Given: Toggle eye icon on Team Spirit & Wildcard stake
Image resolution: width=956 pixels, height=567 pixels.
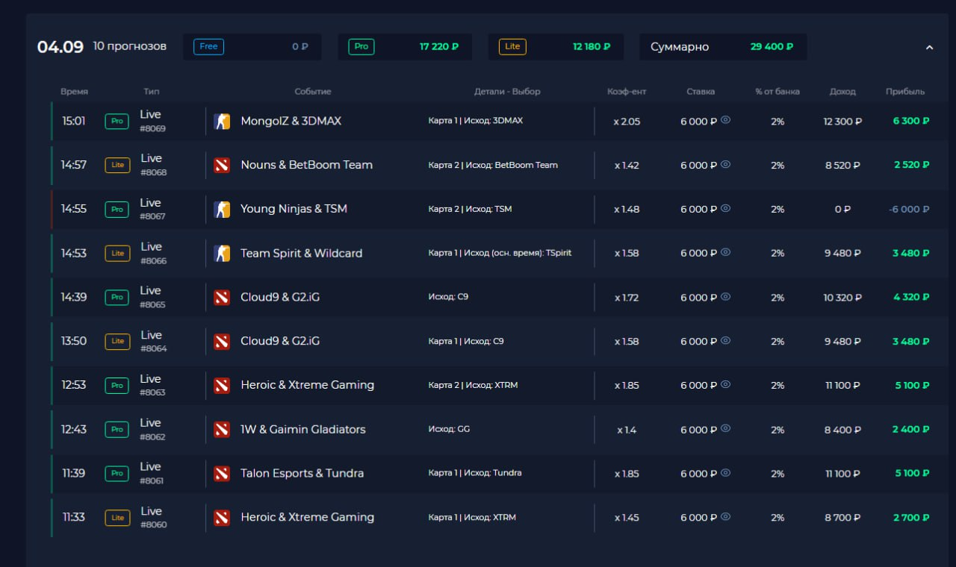Looking at the screenshot, I should click(725, 252).
